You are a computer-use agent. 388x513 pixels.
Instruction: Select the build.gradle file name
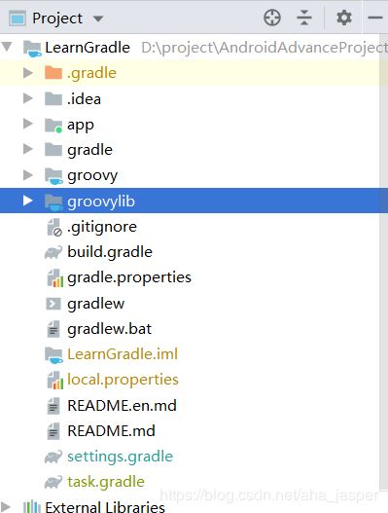click(x=110, y=252)
